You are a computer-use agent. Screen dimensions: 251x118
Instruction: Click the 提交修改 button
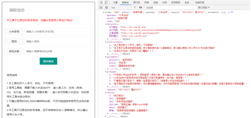48,61
